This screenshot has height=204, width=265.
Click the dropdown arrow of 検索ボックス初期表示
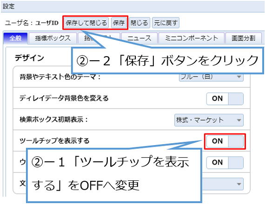(239, 120)
